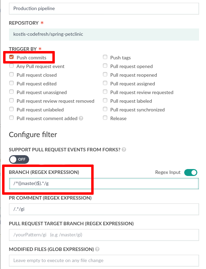Enable Pull request synchronized trigger
206x269 pixels.
coord(105,109)
